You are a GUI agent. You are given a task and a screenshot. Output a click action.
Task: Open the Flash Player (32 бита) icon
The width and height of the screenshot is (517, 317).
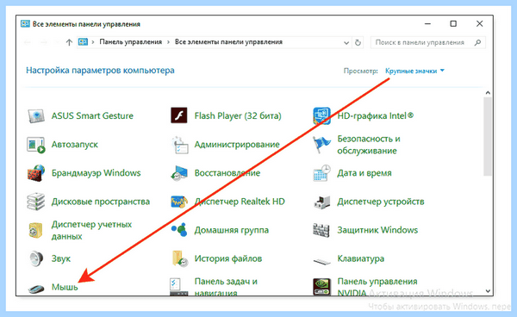point(179,115)
